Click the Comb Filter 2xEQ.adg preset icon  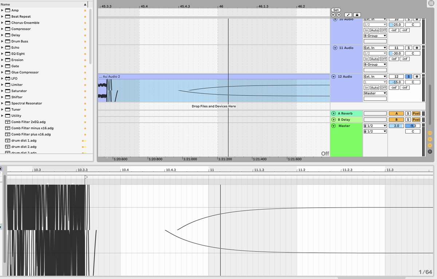(8, 122)
